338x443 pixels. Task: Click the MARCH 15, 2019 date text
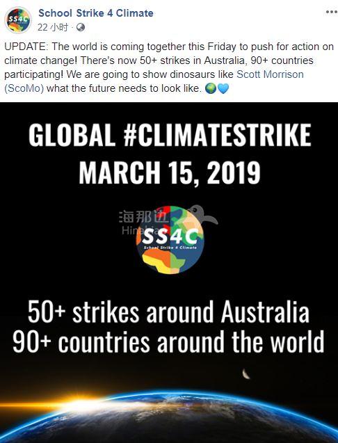point(170,173)
